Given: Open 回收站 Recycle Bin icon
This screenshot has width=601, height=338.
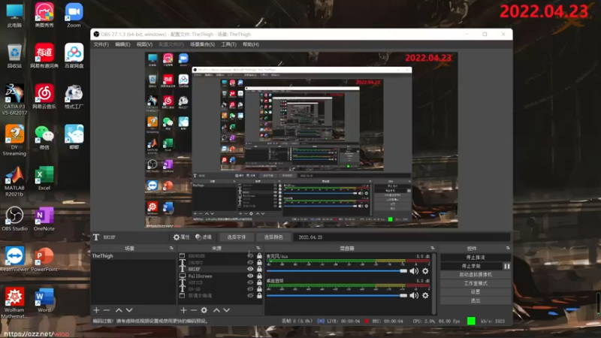Looking at the screenshot, I should pyautogui.click(x=14, y=56).
